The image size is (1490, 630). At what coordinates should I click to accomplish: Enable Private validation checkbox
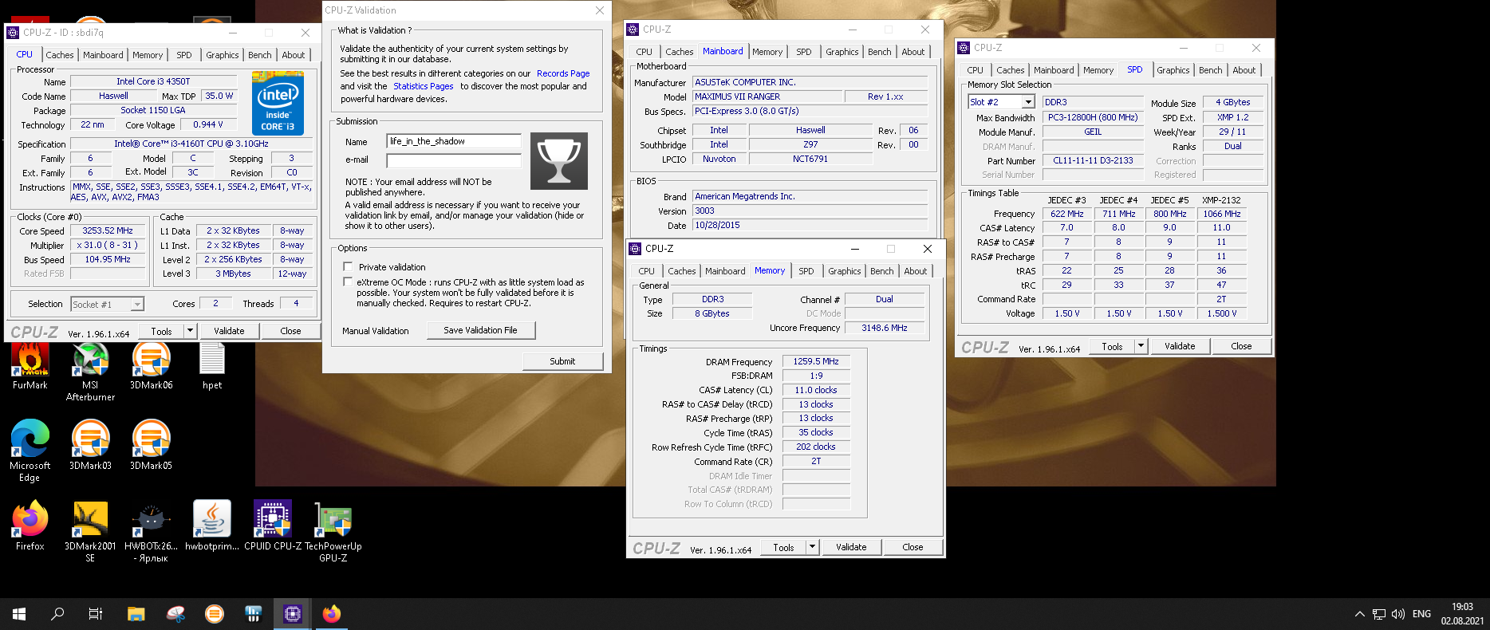coord(348,266)
